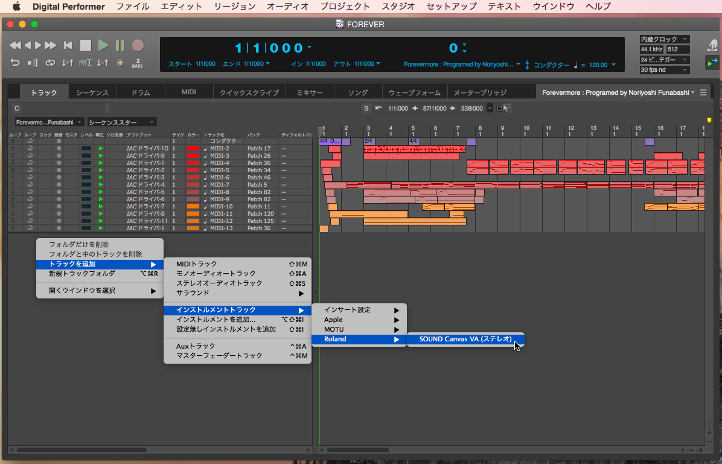
Task: Toggle play-enable for track MIDI-13
Action: click(100, 228)
